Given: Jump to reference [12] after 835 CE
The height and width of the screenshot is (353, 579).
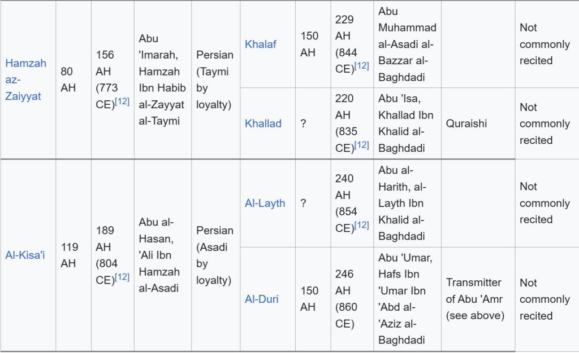Looking at the screenshot, I should click(361, 145).
